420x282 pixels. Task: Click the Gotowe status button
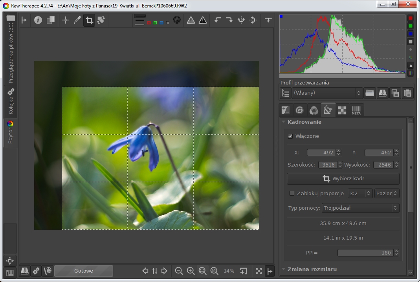click(83, 271)
